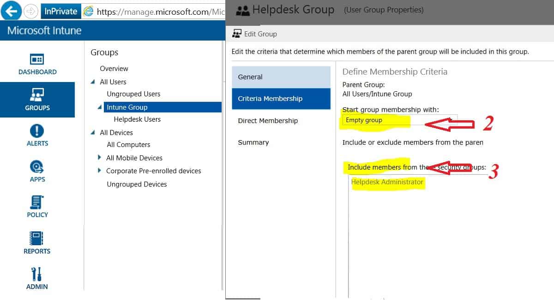The width and height of the screenshot is (554, 300).
Task: Click the Internet Explorer page icon
Action: point(88,12)
